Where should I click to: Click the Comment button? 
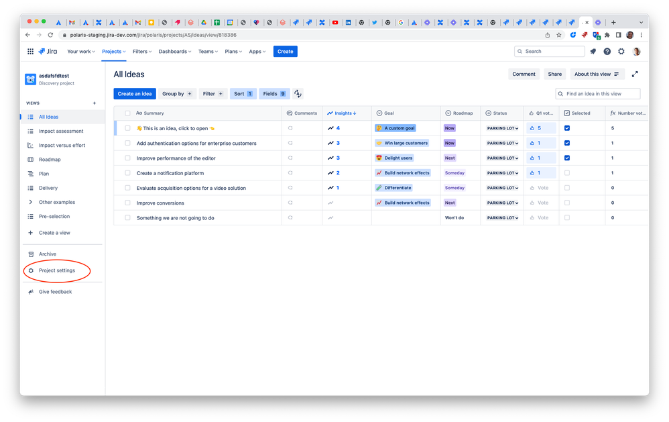click(524, 74)
